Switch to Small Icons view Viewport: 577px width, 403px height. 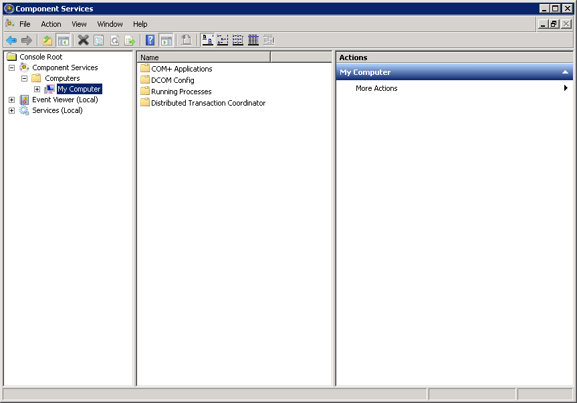pyautogui.click(x=223, y=40)
